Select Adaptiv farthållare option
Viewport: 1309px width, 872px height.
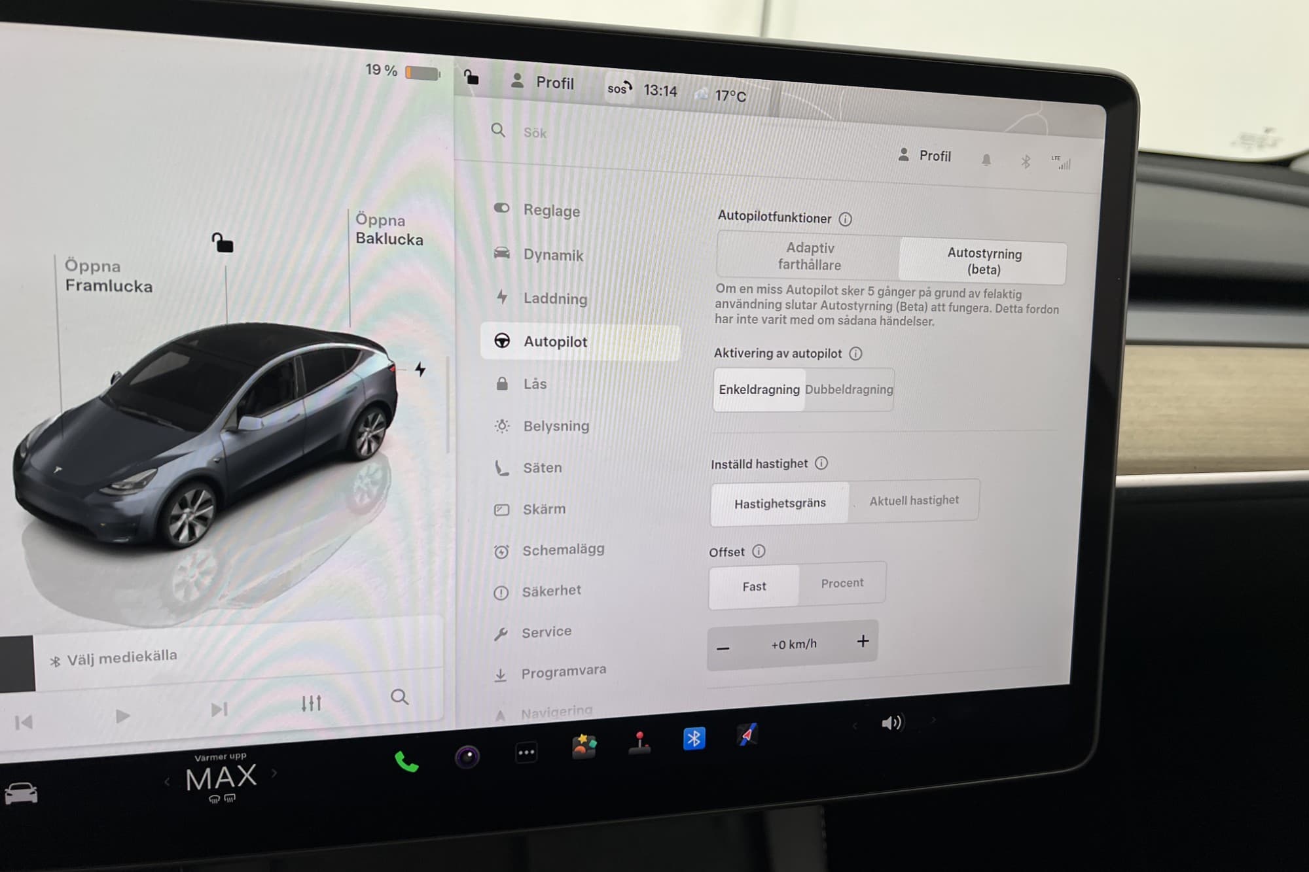tap(810, 256)
